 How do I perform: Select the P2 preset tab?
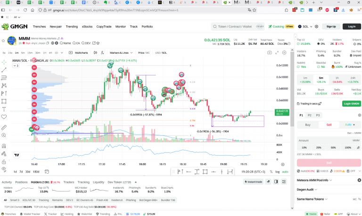click(310, 115)
